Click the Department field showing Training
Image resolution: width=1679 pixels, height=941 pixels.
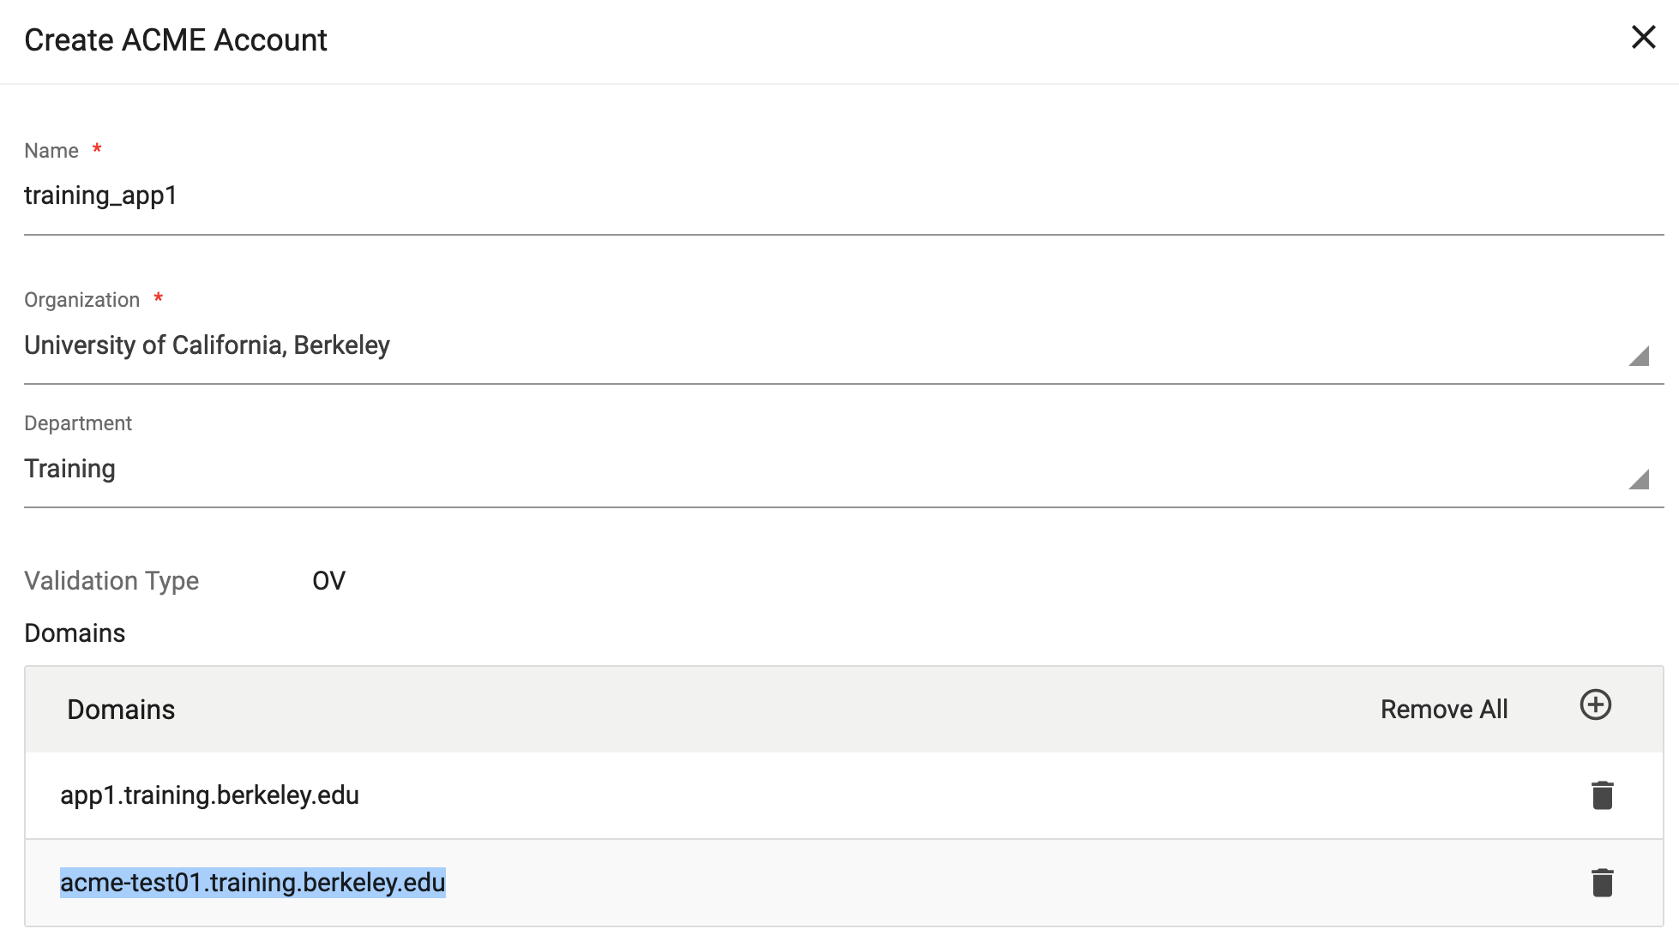click(70, 469)
